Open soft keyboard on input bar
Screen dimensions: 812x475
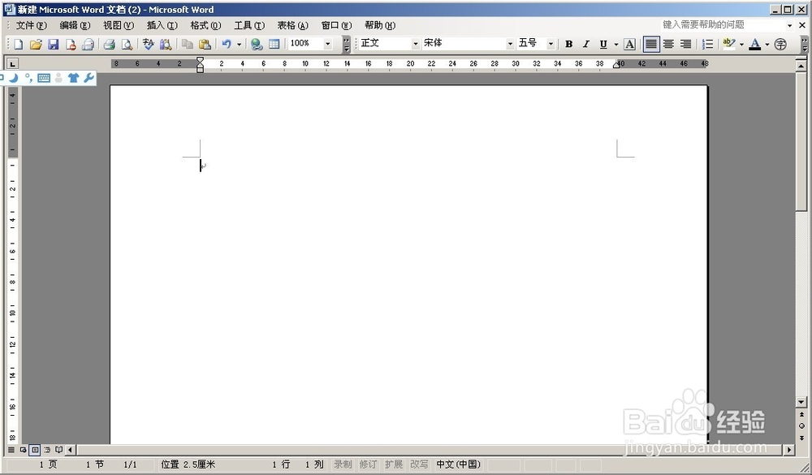(44, 78)
